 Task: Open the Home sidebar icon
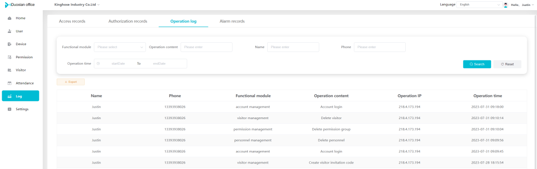[x=9, y=18]
